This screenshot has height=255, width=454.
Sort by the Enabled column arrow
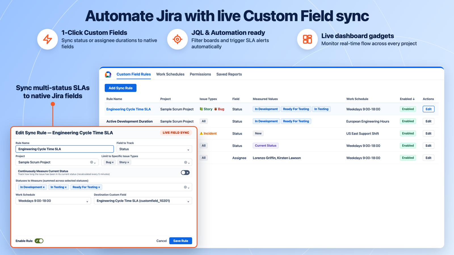[x=414, y=99]
